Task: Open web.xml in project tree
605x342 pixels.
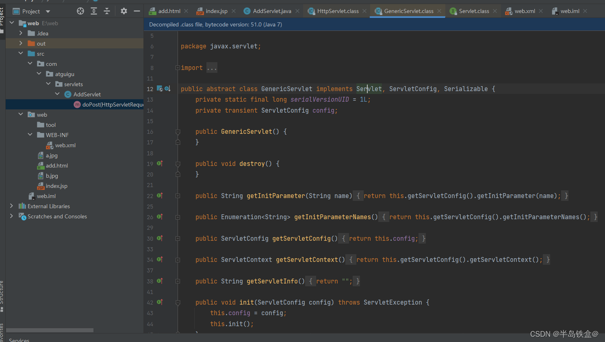Action: (x=61, y=145)
